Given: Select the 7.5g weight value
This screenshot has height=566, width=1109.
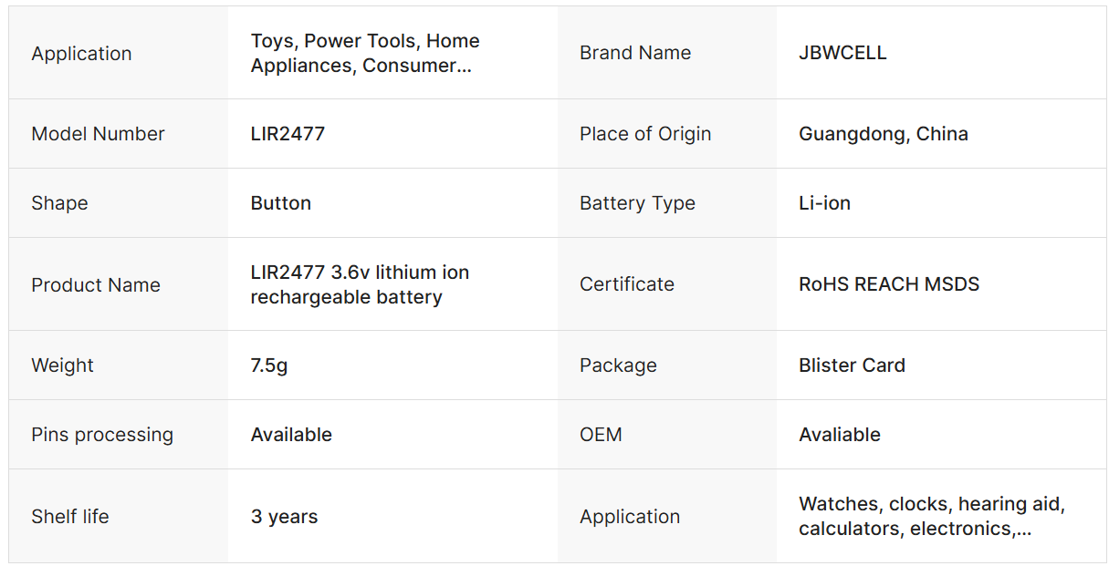Looking at the screenshot, I should 269,365.
